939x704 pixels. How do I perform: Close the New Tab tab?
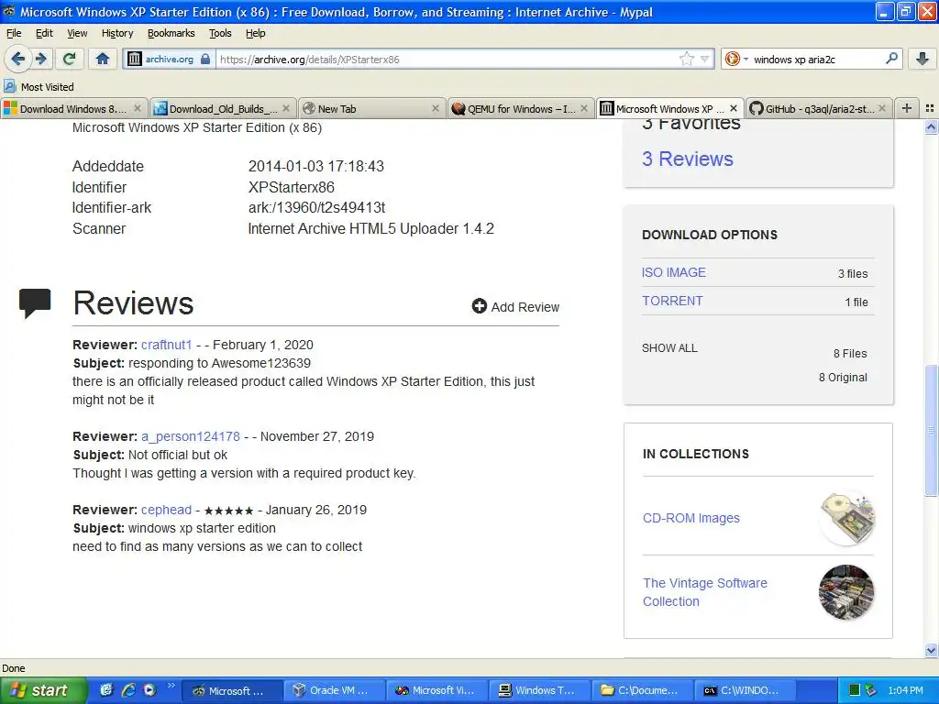(x=436, y=108)
